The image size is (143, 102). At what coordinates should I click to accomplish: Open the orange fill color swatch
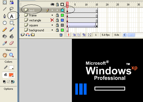coord(11,75)
